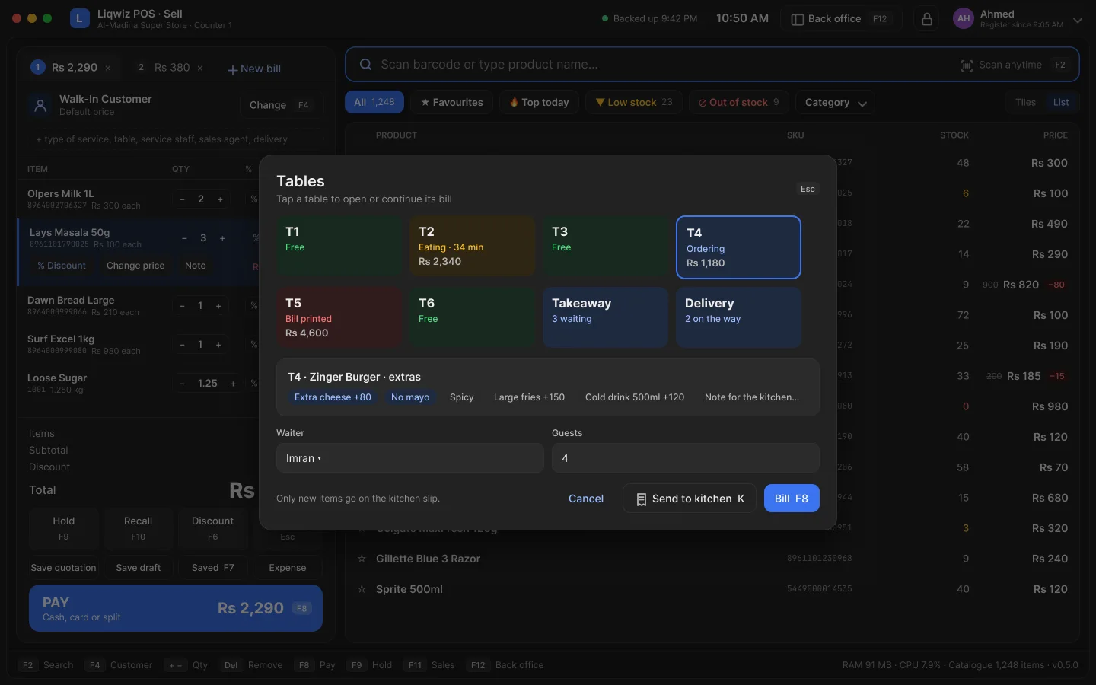Toggle the Large fries +150 extra
The height and width of the screenshot is (685, 1096).
click(529, 397)
